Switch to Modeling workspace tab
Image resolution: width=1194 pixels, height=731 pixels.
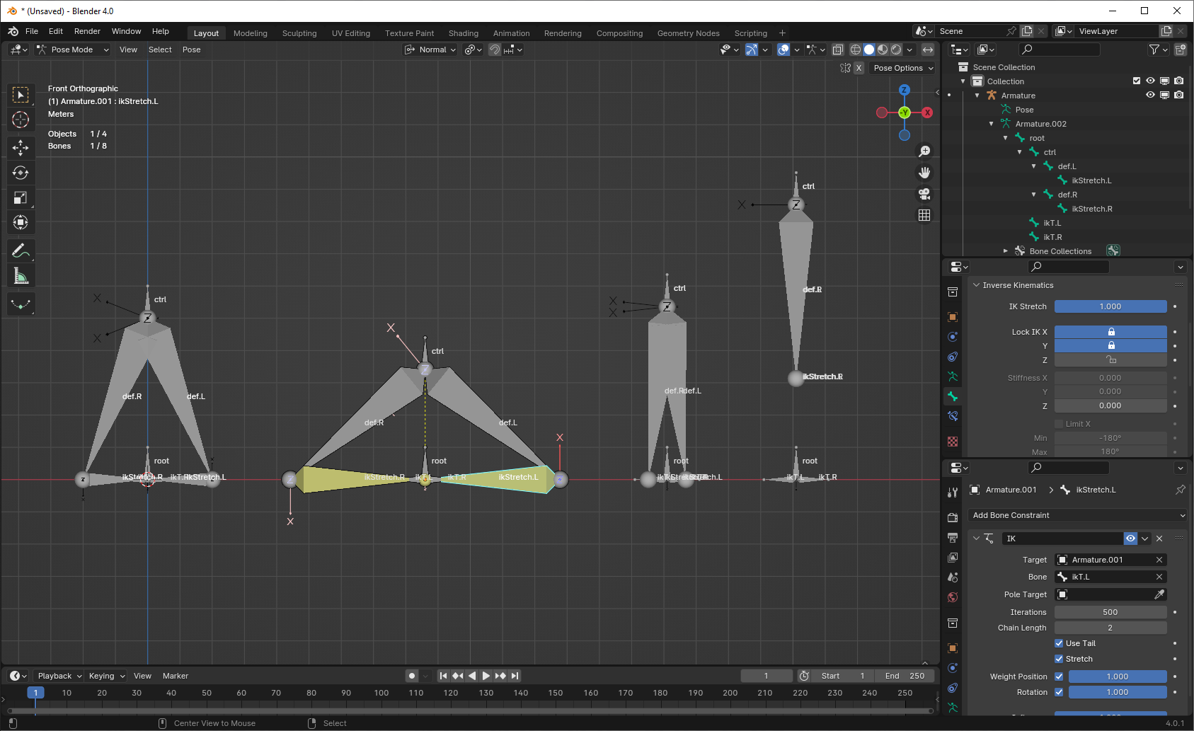pyautogui.click(x=251, y=33)
